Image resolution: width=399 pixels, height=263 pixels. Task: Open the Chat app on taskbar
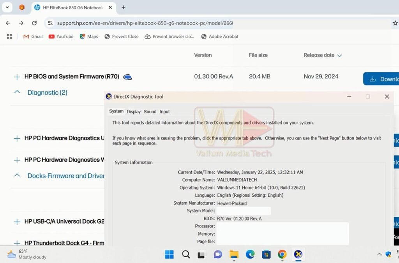pyautogui.click(x=218, y=254)
